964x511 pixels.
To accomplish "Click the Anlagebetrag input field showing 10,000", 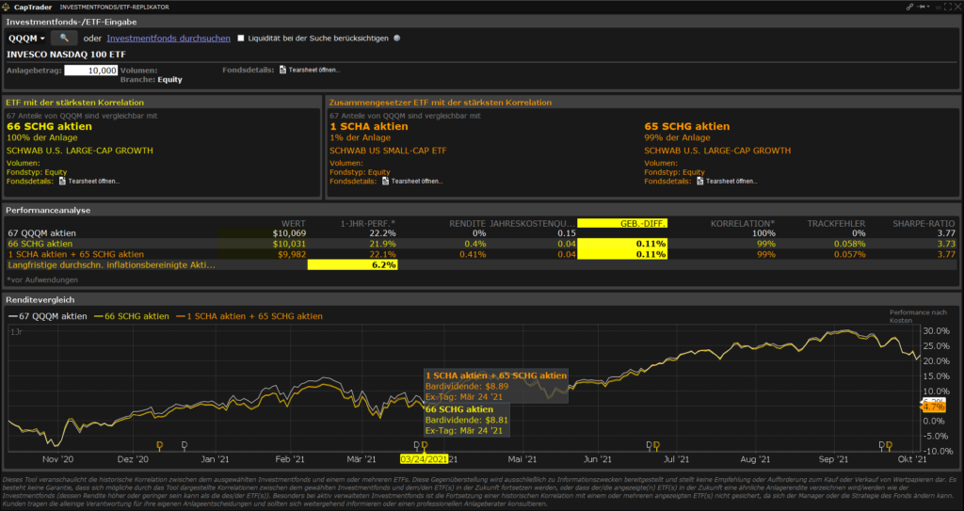I will click(x=91, y=70).
